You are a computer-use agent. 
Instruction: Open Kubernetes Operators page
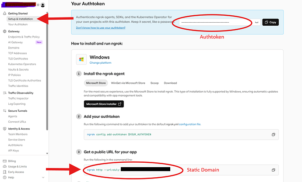[x=22, y=64]
